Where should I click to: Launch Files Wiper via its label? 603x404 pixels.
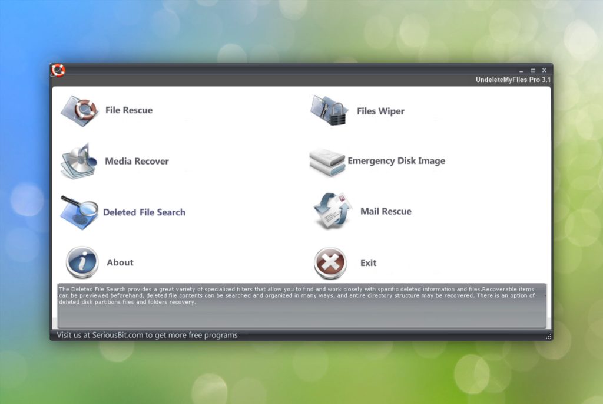click(380, 111)
